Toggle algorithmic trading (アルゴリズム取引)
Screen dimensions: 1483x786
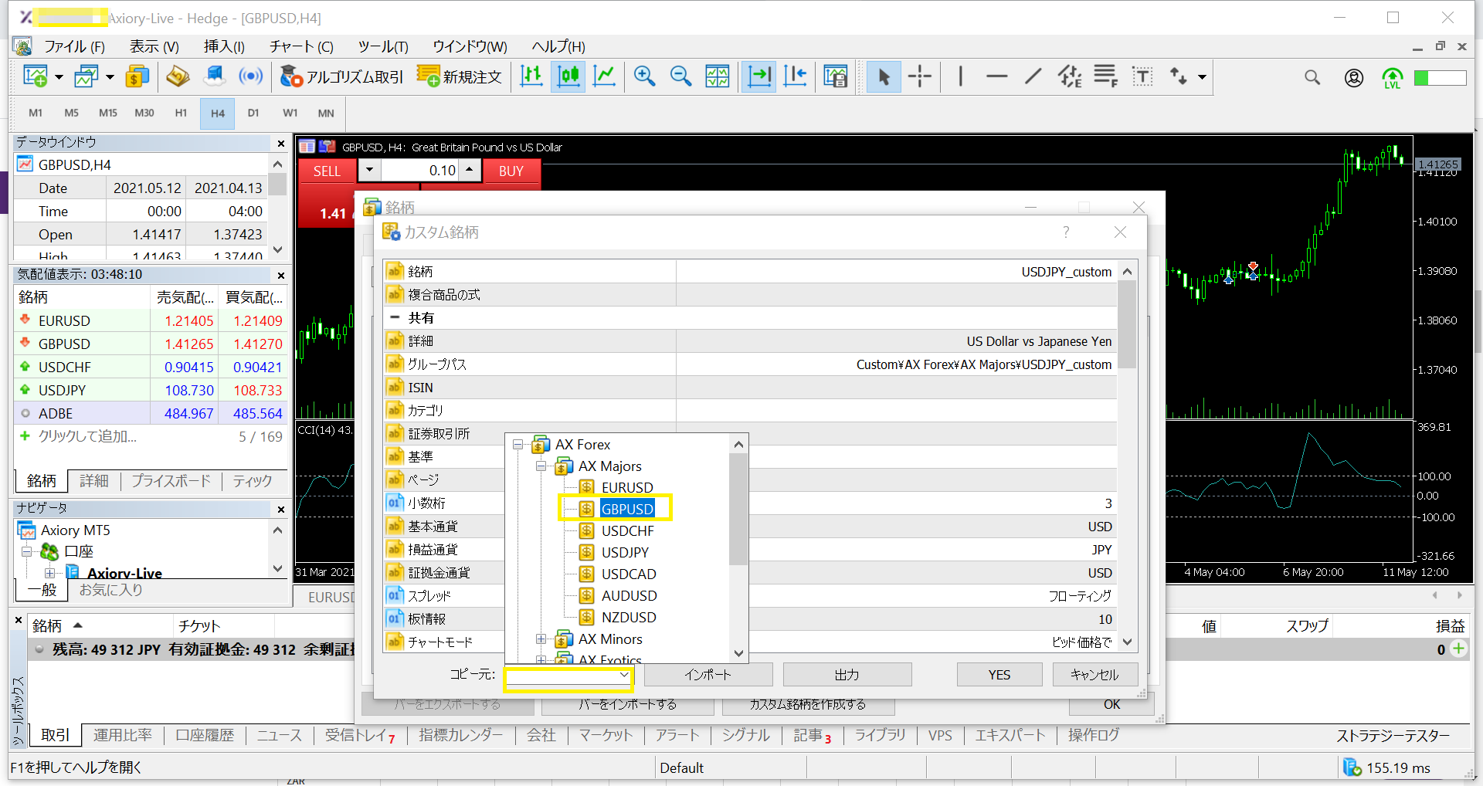[341, 76]
